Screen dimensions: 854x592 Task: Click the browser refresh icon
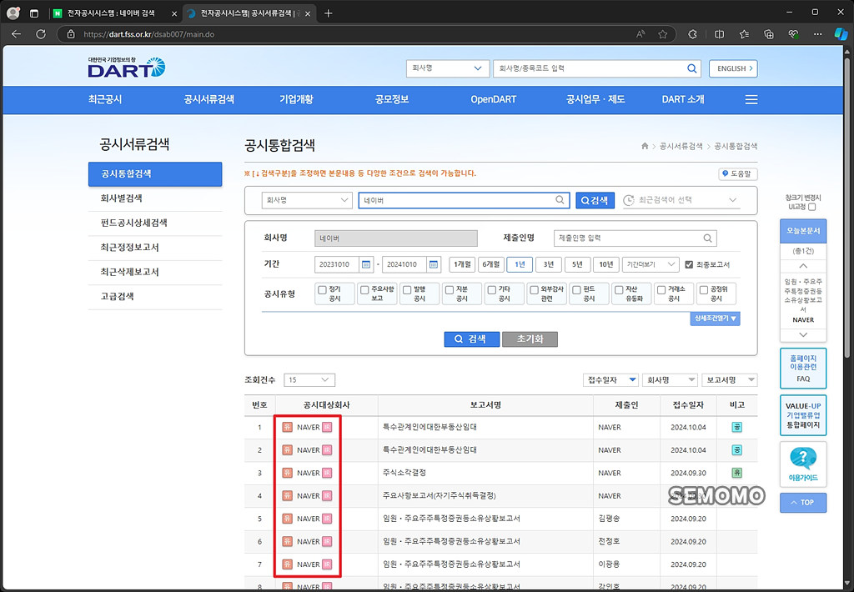click(41, 33)
